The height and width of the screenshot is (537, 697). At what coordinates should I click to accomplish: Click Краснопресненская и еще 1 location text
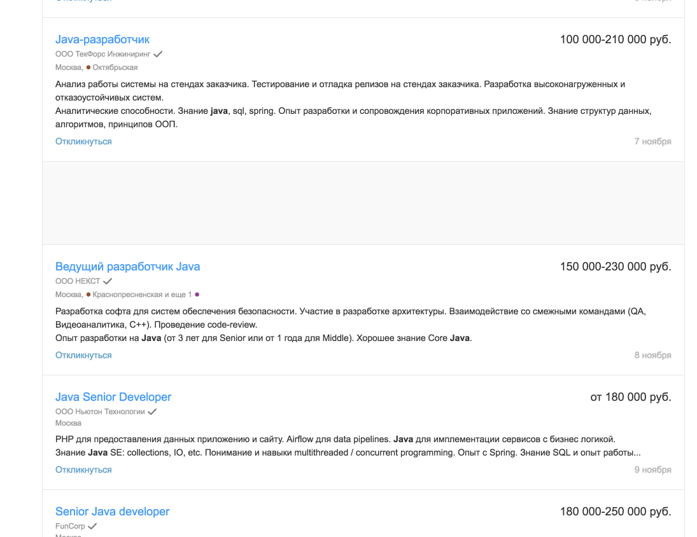142,295
